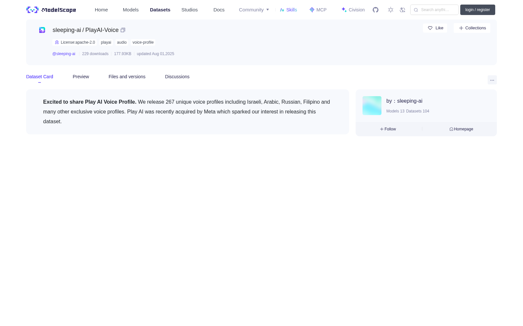523x326 pixels.
Task: Open the GitHub icon link
Action: pyautogui.click(x=376, y=10)
